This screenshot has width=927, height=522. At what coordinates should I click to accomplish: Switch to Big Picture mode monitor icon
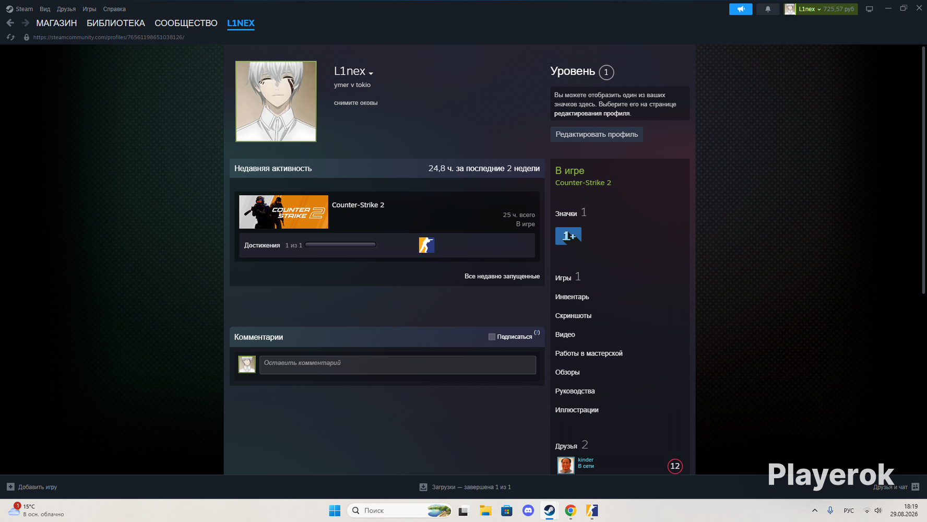(x=870, y=9)
